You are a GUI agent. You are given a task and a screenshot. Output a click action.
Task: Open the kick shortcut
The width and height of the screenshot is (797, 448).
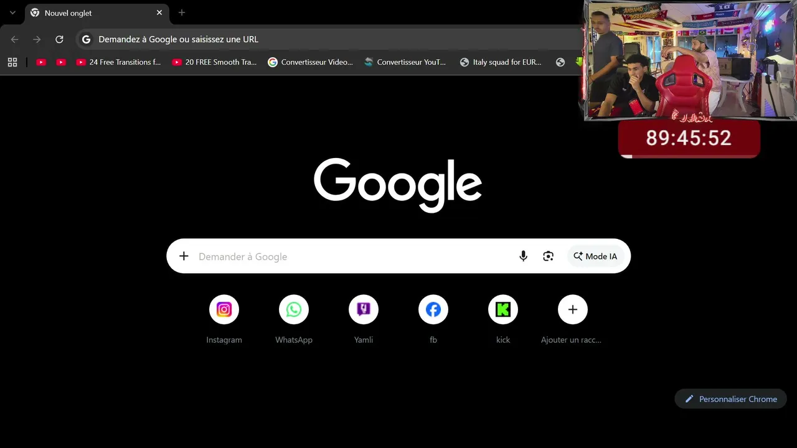(x=503, y=319)
